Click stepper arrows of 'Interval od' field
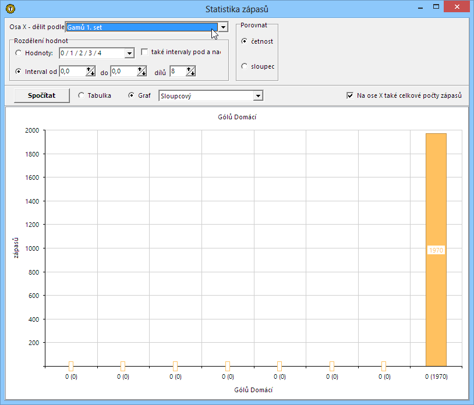 tap(91, 72)
